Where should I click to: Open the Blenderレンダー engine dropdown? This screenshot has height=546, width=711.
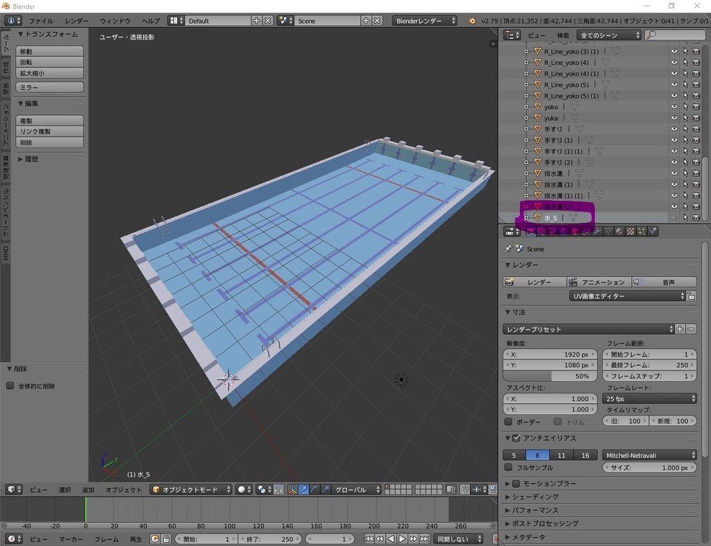click(x=424, y=21)
